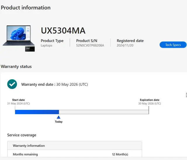Click the UX5304MA laptop product thumbnail
The image size is (187, 160).
pyautogui.click(x=19, y=36)
